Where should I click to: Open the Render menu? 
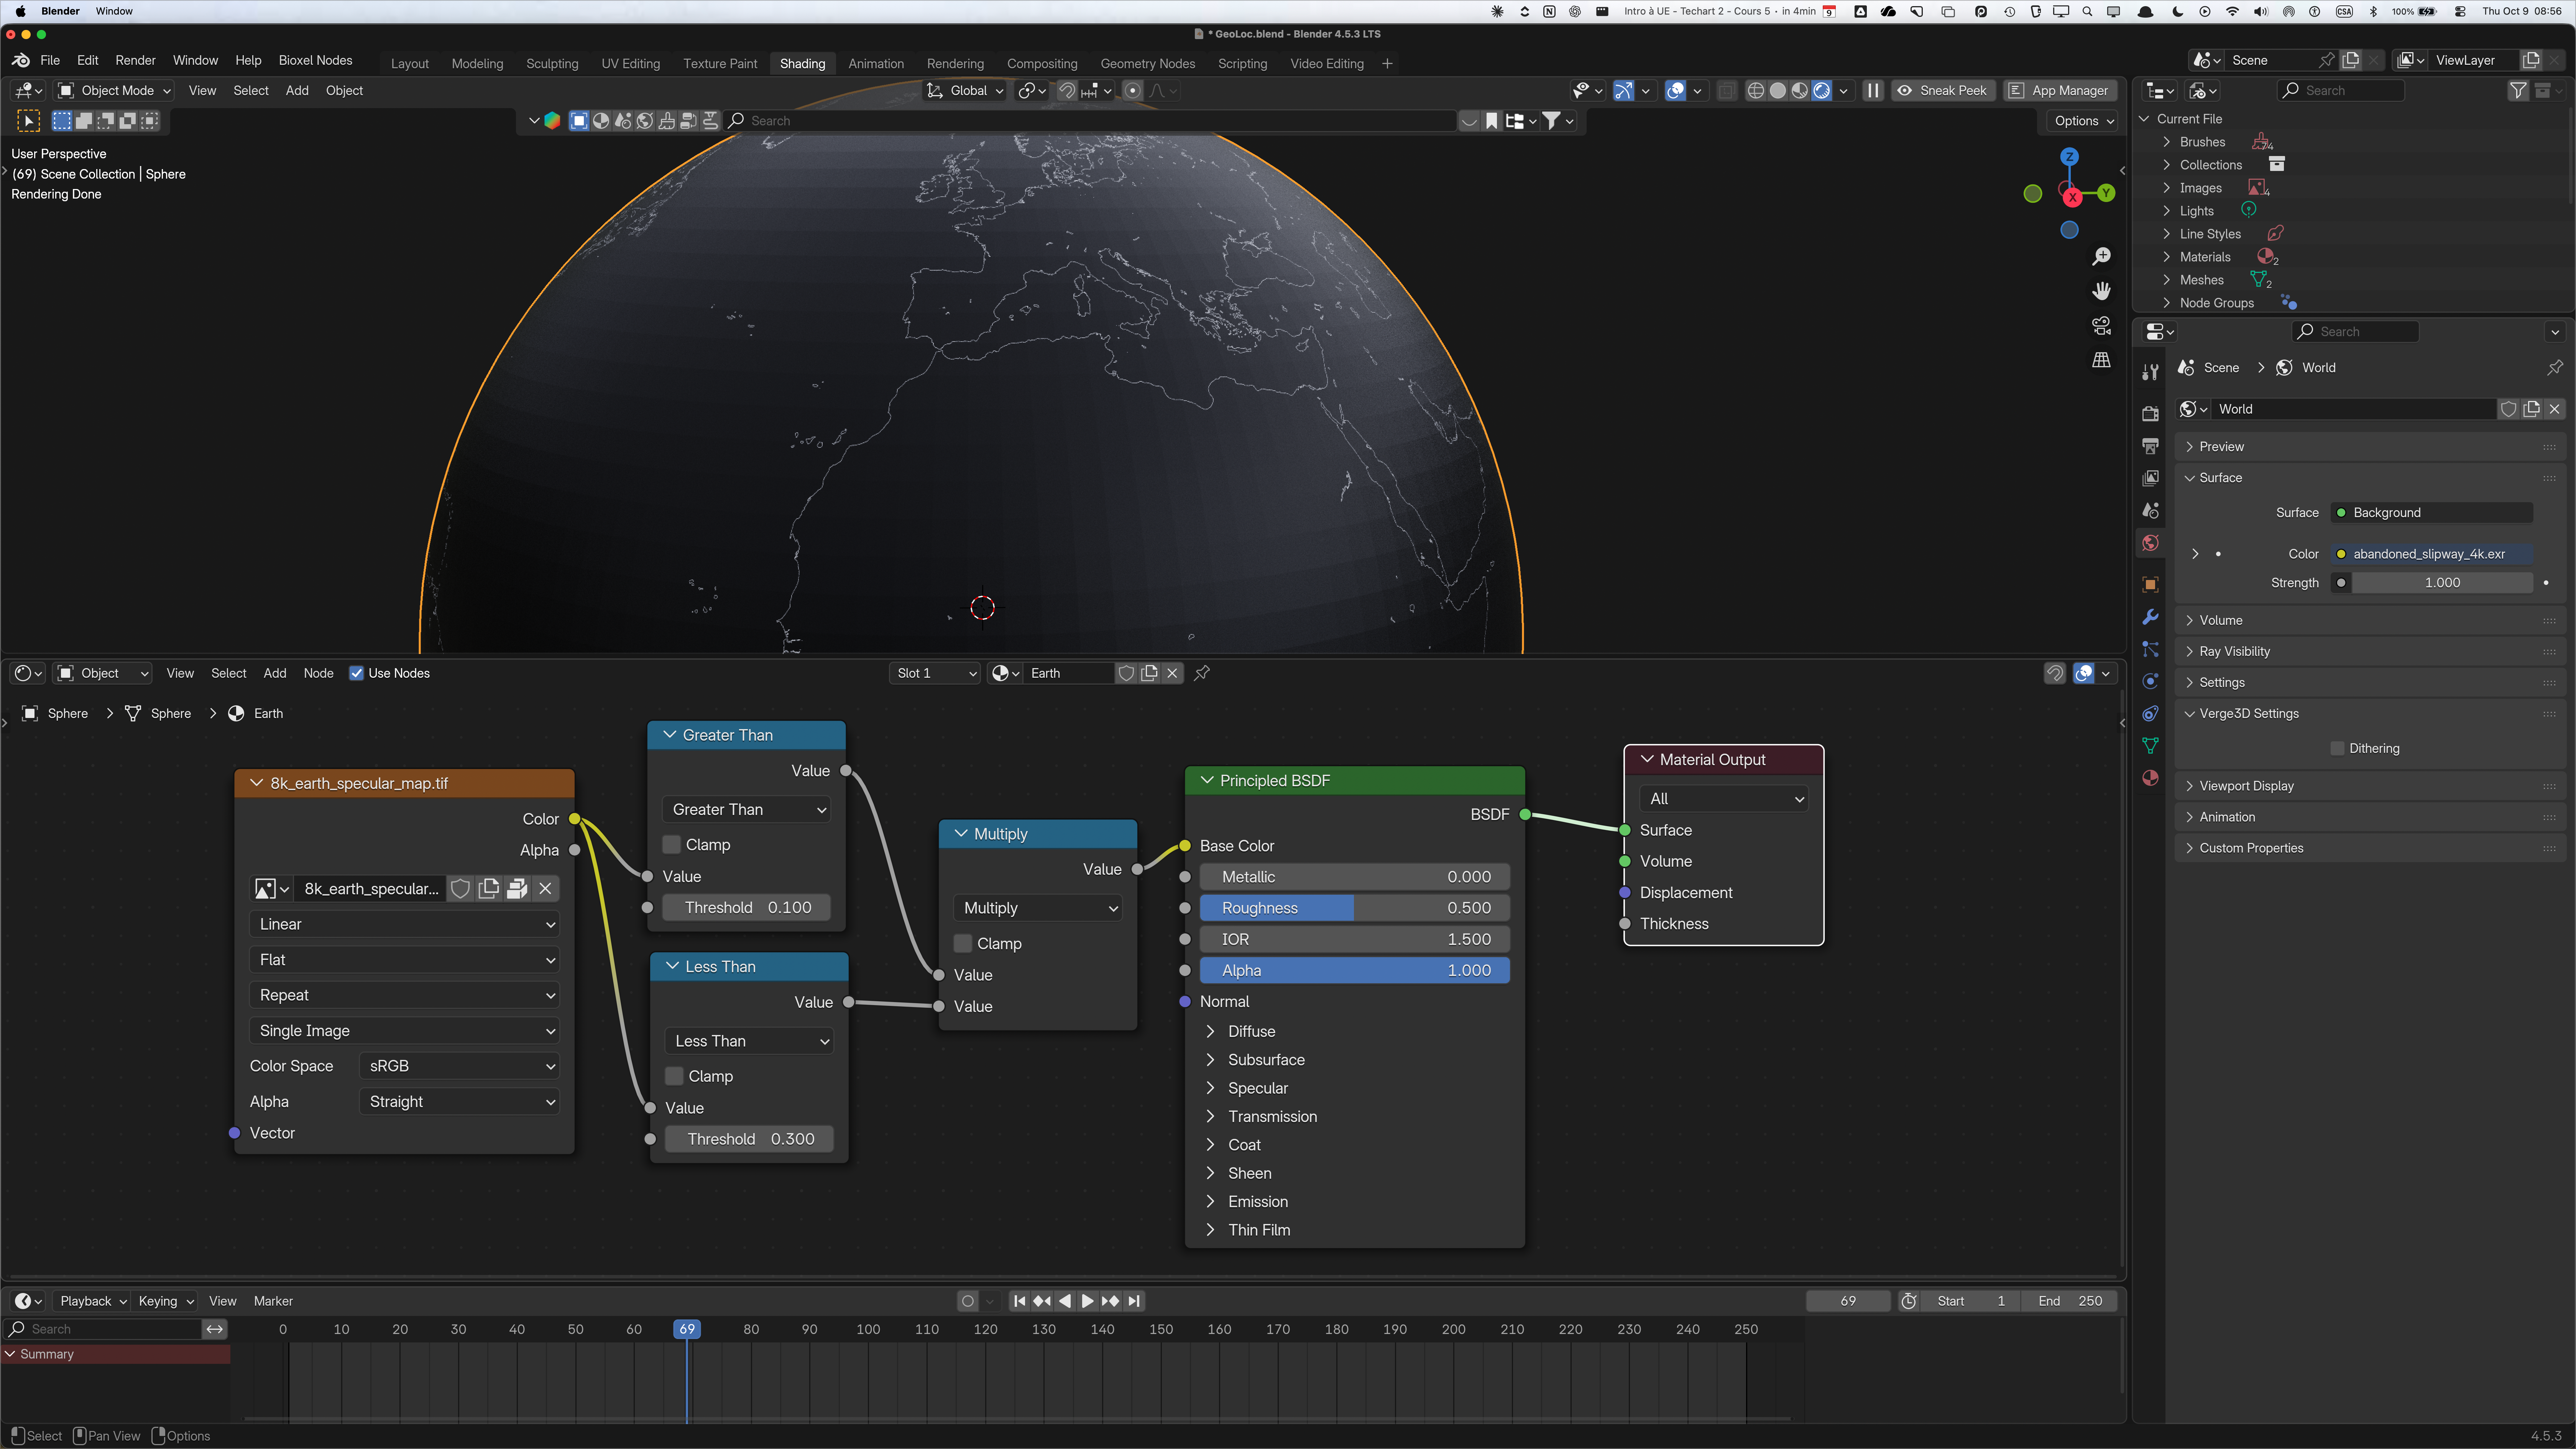click(135, 61)
